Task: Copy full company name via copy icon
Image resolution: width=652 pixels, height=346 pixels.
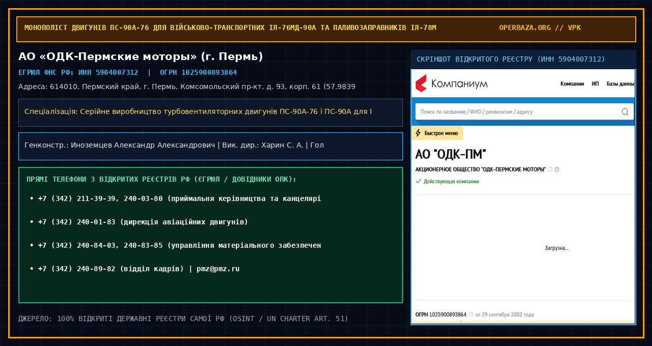Action: [x=550, y=169]
